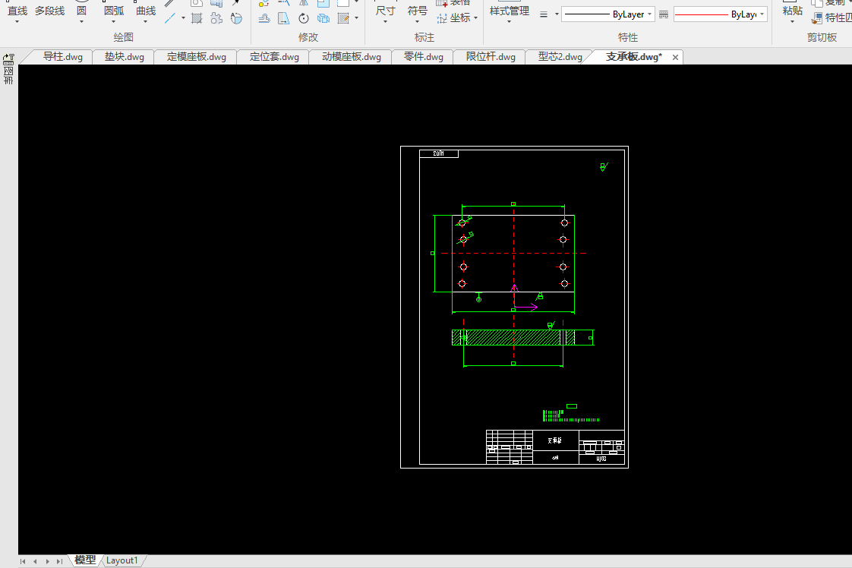Open dropdown arrow next to hatch edit icon
Viewport: 852px width, 568px height.
pos(356,18)
